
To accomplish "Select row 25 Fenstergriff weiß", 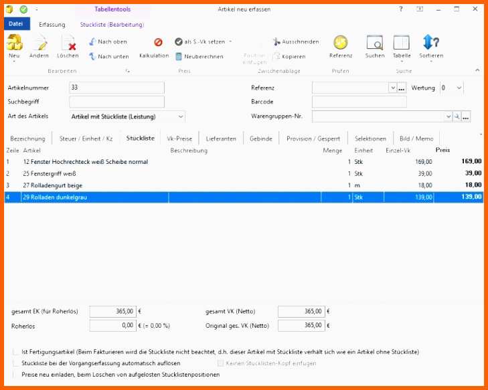I will [244, 173].
